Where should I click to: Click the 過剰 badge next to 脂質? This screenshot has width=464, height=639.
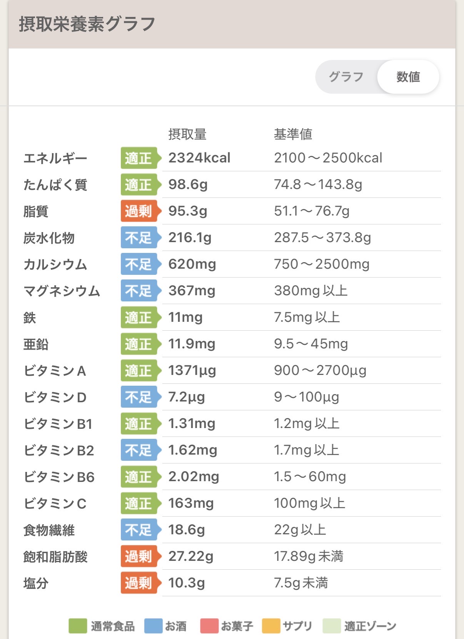coord(139,211)
